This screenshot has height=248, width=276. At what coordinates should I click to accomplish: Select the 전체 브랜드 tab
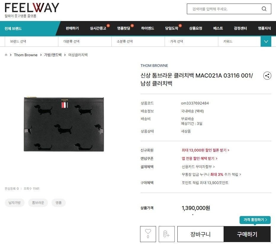coord(13,28)
